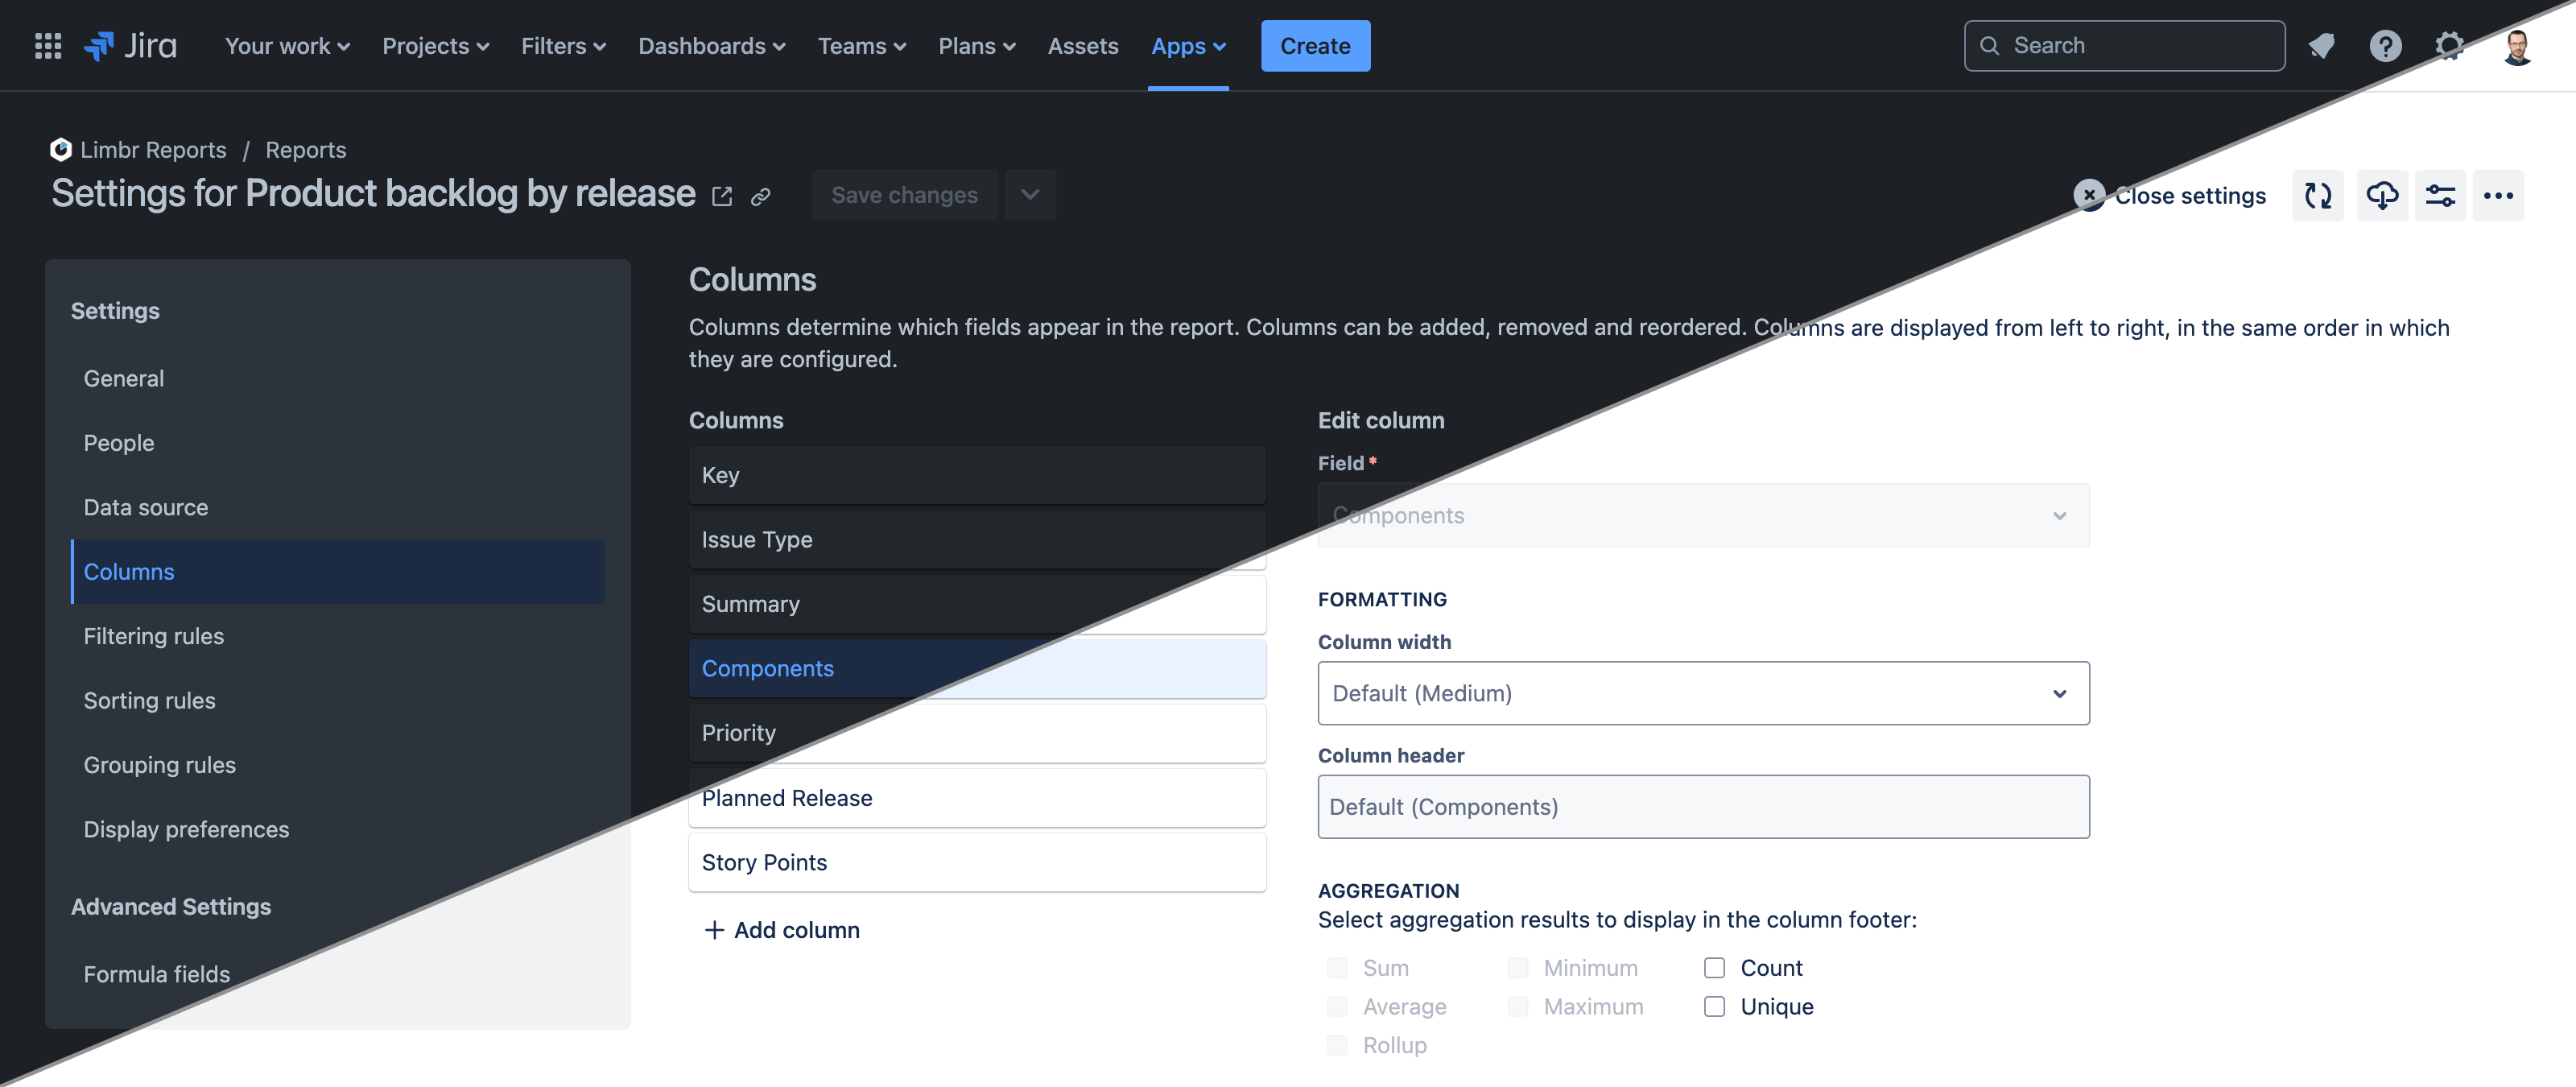
Task: Tick the Count aggregation checkbox
Action: (x=1714, y=968)
